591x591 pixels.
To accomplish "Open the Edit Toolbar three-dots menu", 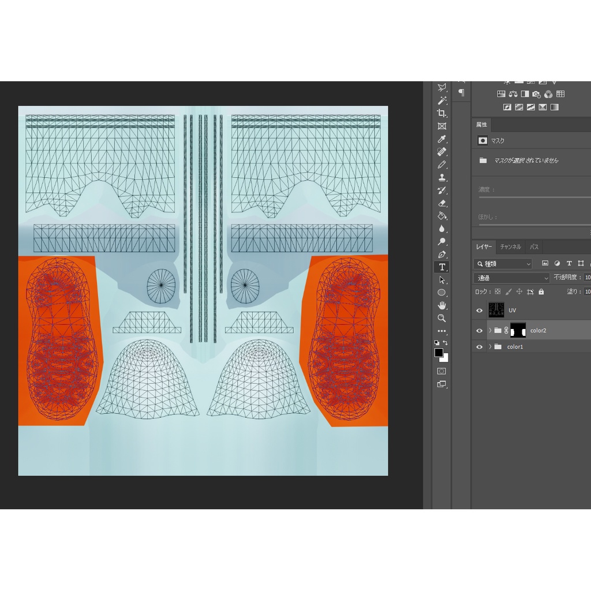I will [x=442, y=331].
